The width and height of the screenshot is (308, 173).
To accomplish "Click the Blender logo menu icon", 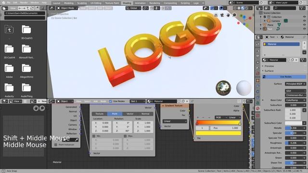I will [x=3, y=3].
